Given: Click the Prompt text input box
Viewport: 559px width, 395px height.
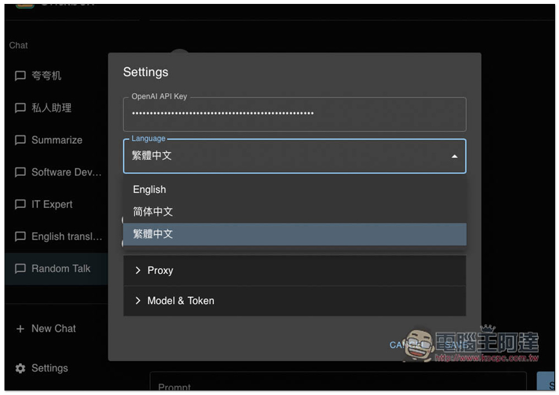Looking at the screenshot, I should 338,382.
